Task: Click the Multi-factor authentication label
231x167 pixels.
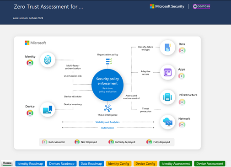Action: click(x=73, y=67)
